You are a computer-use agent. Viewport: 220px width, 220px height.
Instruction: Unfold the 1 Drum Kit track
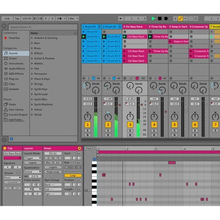tap(99, 27)
